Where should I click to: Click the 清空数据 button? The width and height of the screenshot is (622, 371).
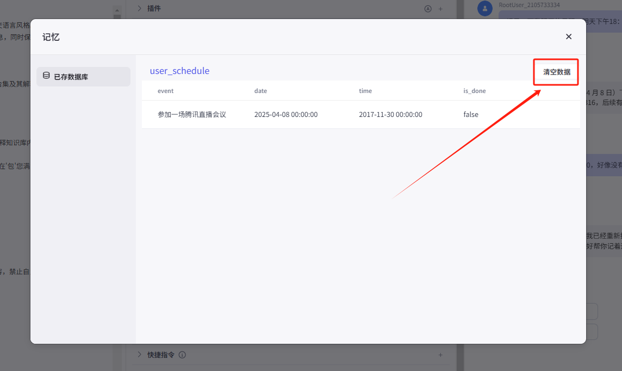coord(556,72)
